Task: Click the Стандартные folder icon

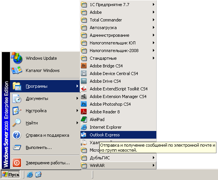Action: [84, 58]
